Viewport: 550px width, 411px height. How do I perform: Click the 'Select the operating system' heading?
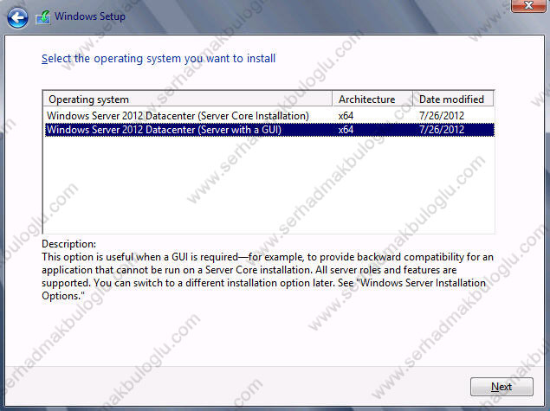pyautogui.click(x=159, y=59)
